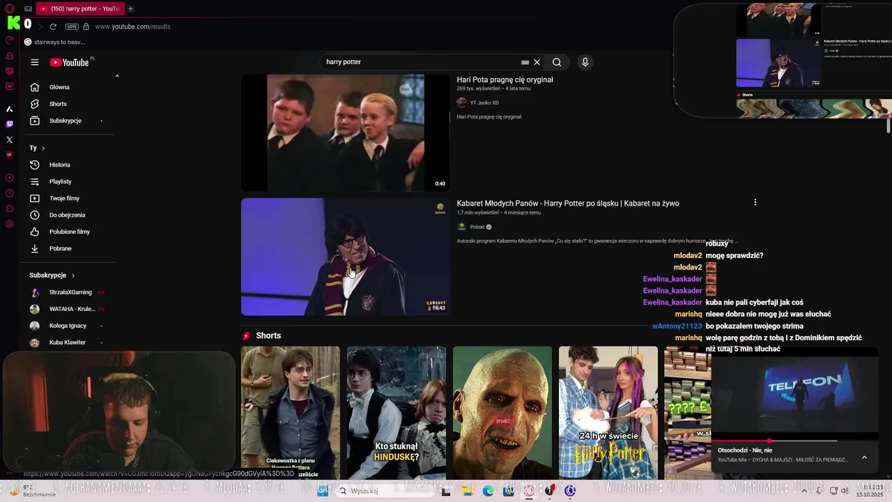
Task: Open Polubione filmy liked videos
Action: point(70,231)
